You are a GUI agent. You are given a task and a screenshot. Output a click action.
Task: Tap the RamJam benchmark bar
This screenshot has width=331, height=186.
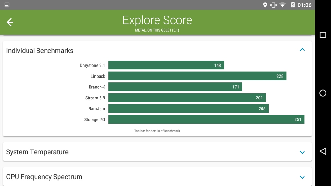[x=188, y=108]
